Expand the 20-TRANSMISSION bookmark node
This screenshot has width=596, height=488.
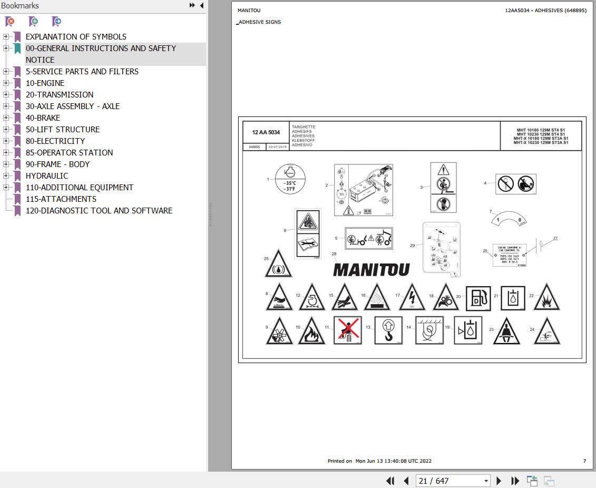[6, 95]
